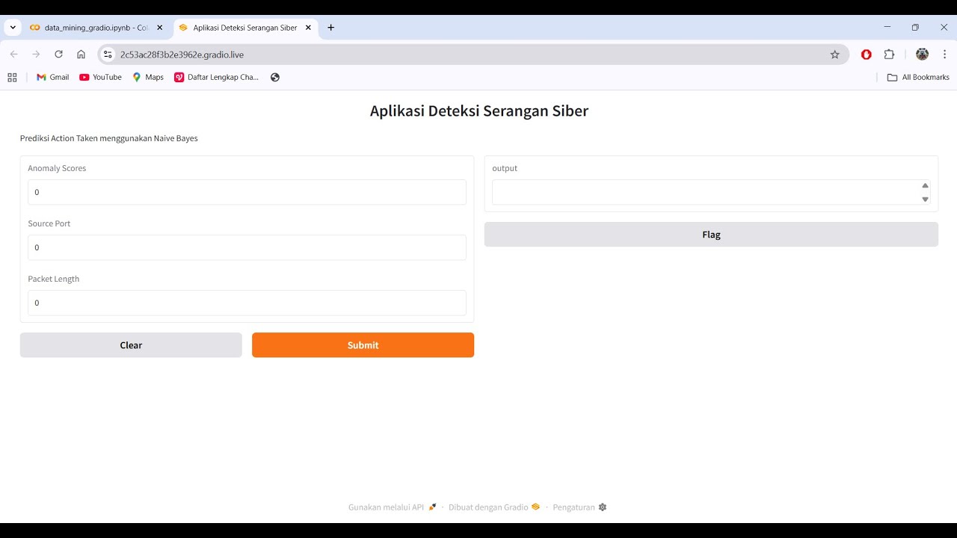Close the data_mining_gradio.ipynb tab
This screenshot has height=538, width=957.
[x=160, y=28]
